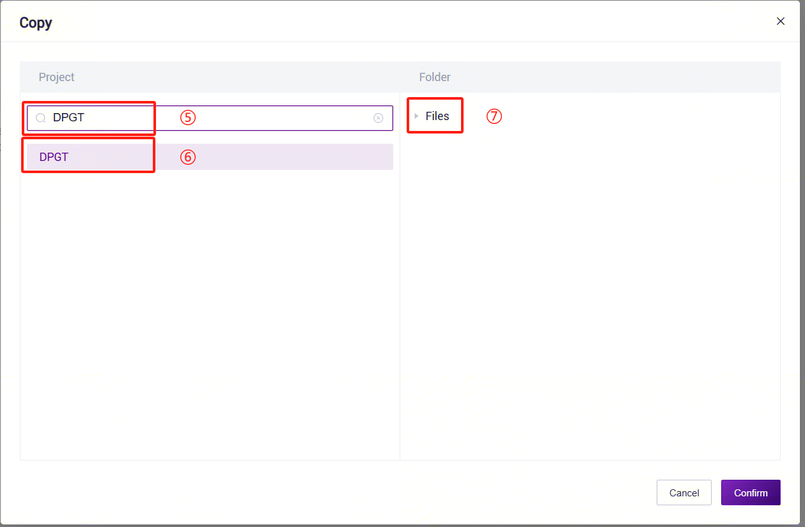Click the Project column header

tap(57, 77)
